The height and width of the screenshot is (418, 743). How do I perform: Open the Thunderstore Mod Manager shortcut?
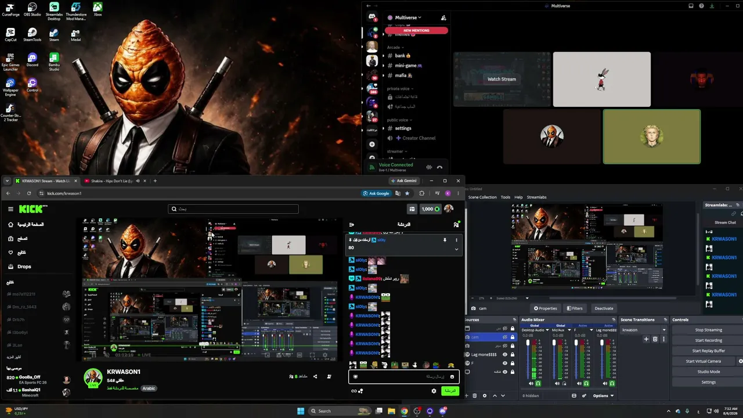click(76, 12)
